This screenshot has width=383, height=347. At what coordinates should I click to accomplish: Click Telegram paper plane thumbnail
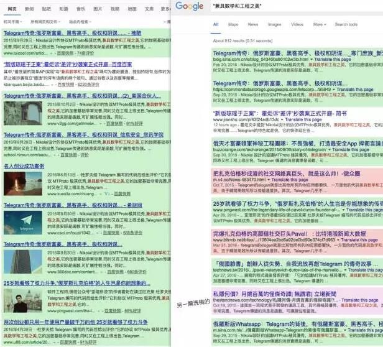coord(23,223)
